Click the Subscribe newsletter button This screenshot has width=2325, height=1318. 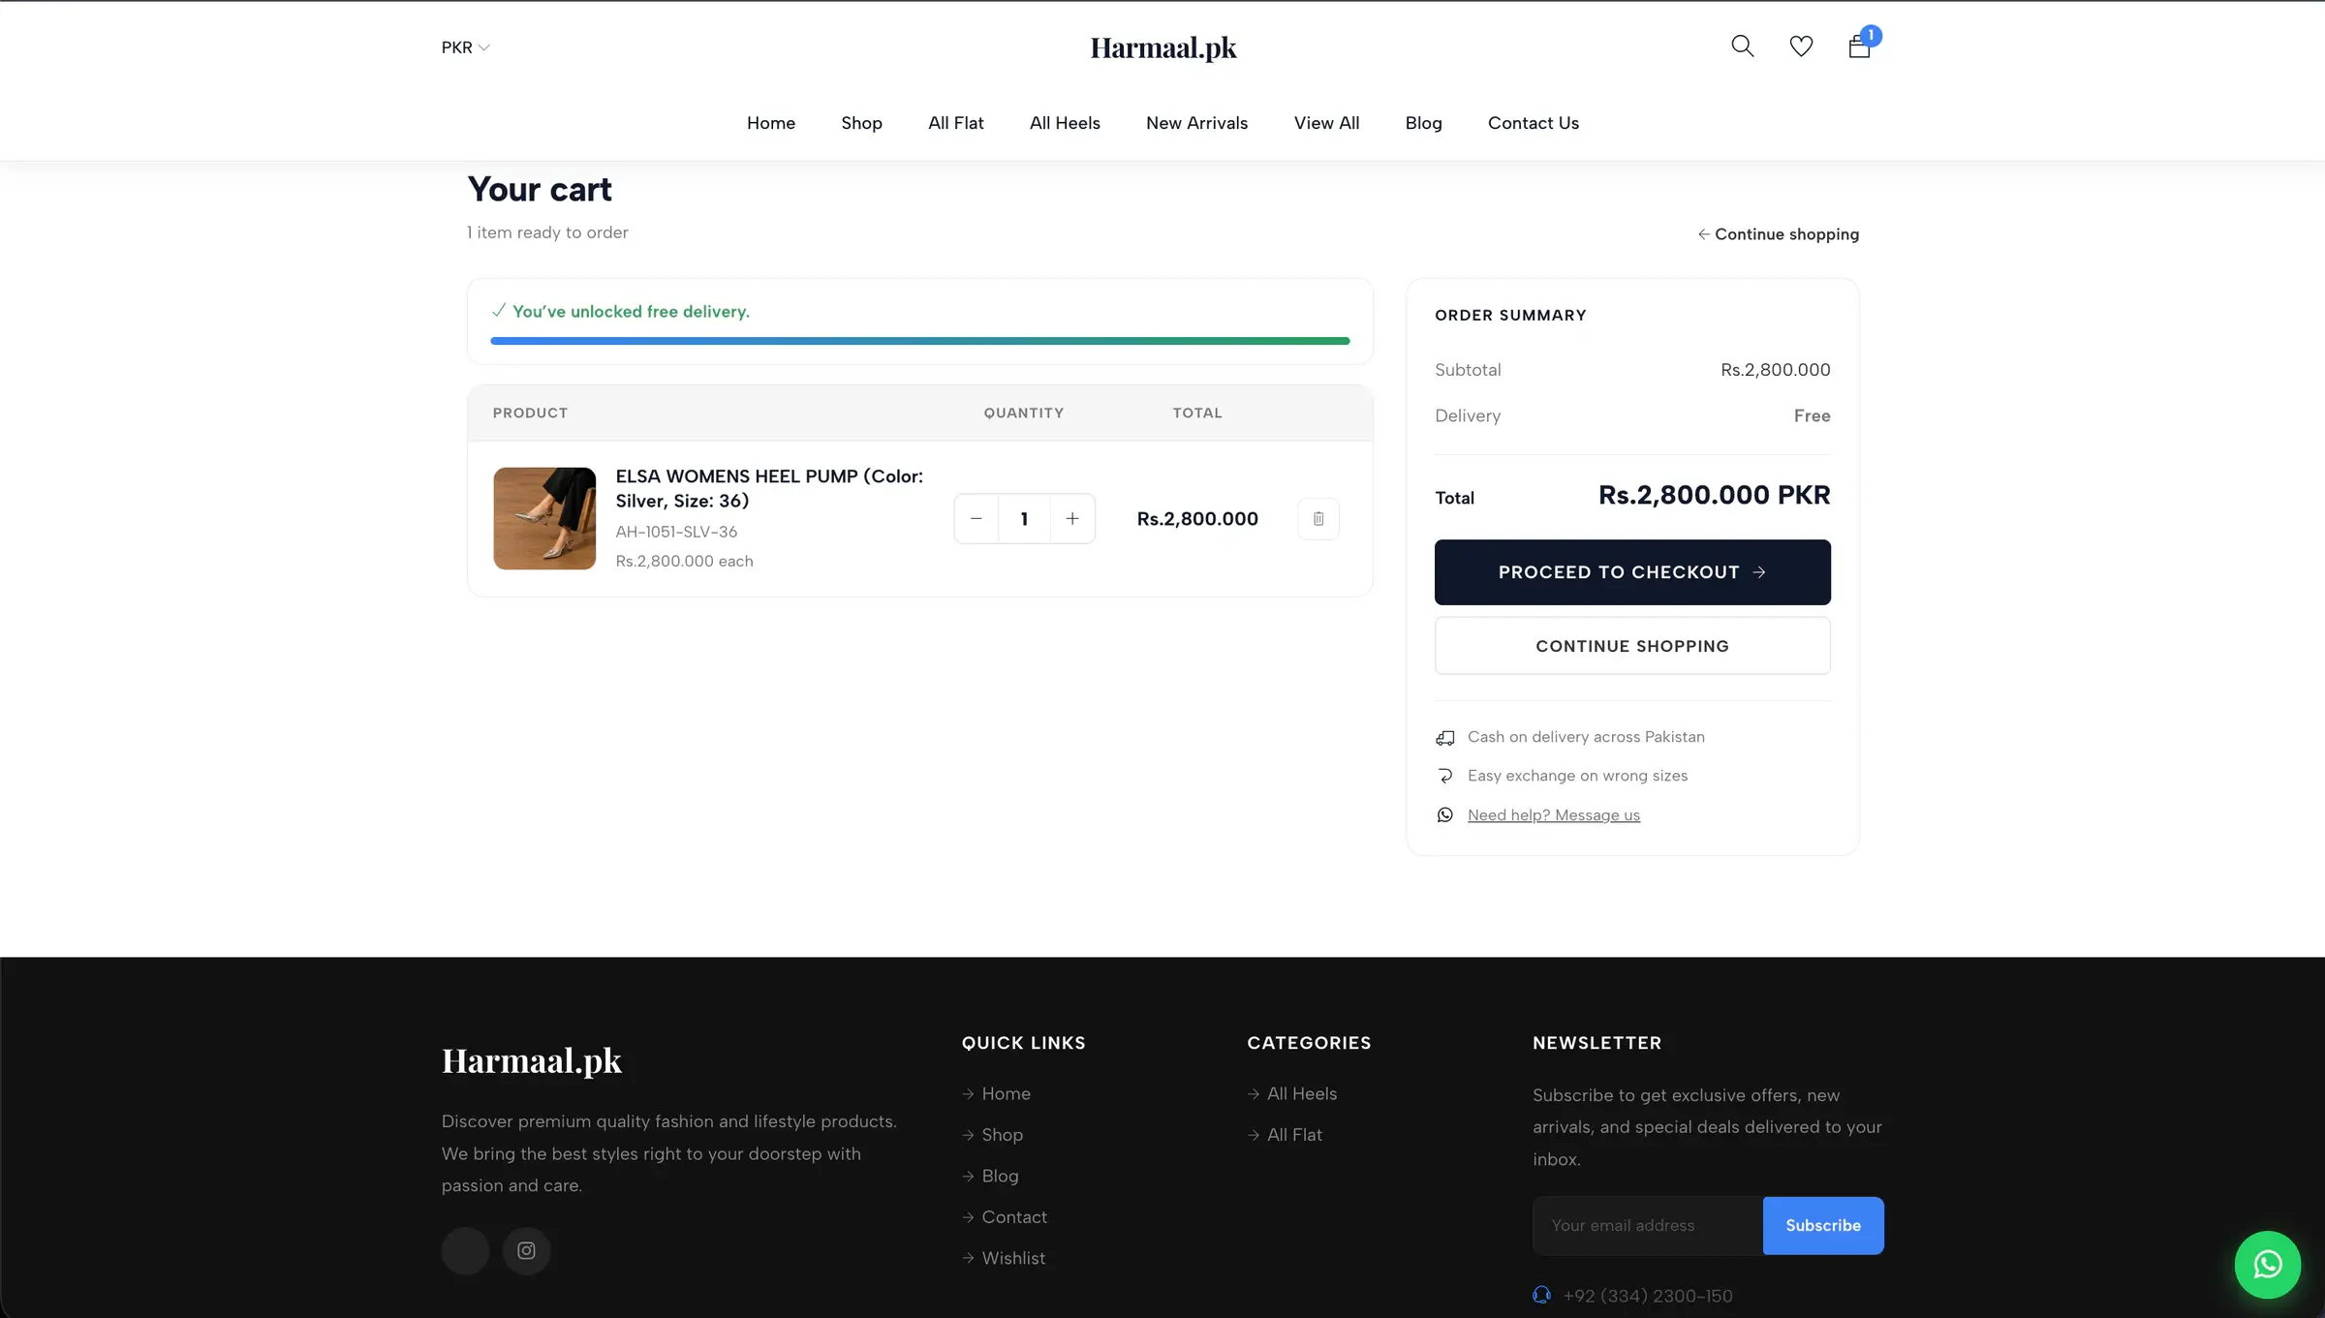click(x=1823, y=1226)
